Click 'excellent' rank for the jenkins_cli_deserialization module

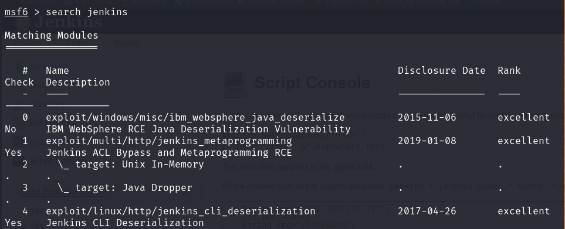click(x=523, y=211)
